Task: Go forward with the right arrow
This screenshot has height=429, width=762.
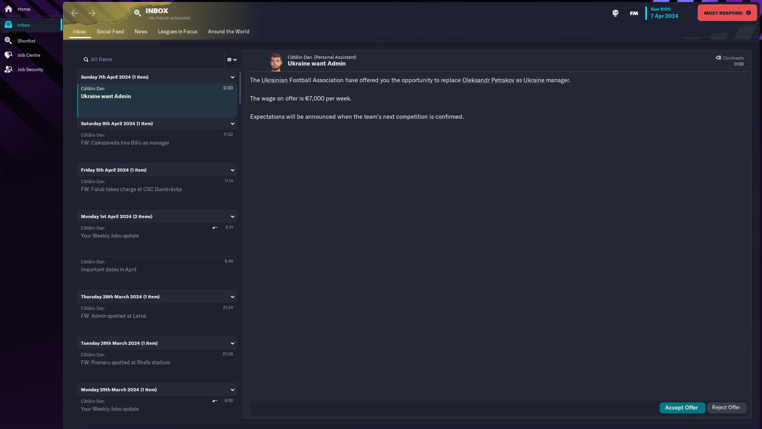Action: [x=92, y=13]
